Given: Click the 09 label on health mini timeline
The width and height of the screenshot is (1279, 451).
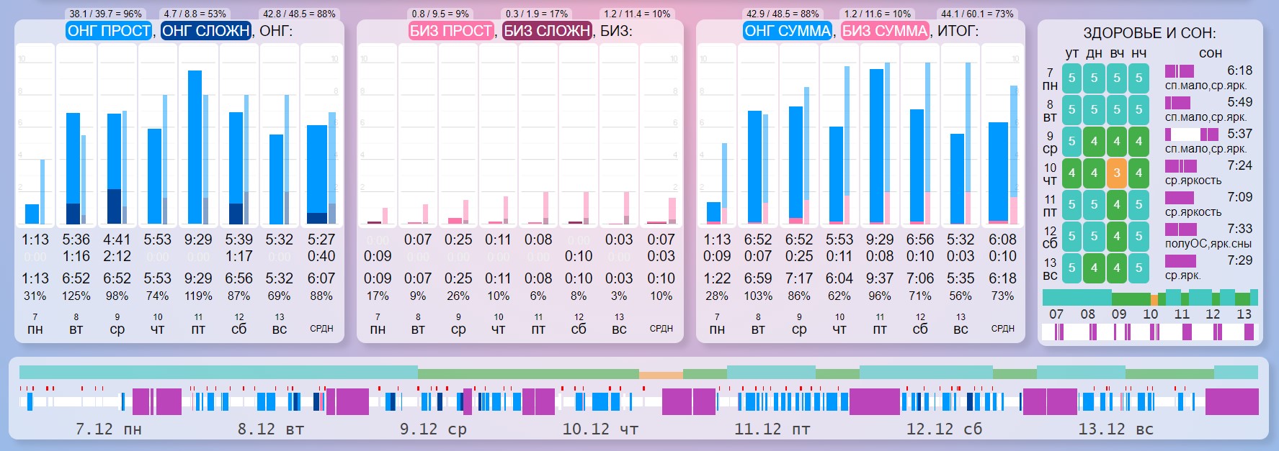Looking at the screenshot, I should coord(1119,314).
